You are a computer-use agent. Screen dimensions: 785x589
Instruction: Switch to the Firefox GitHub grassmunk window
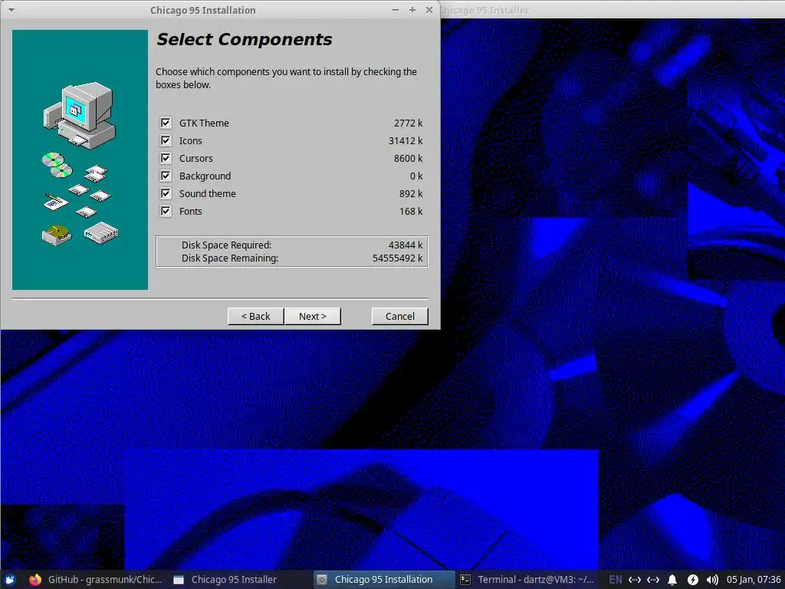pos(96,580)
